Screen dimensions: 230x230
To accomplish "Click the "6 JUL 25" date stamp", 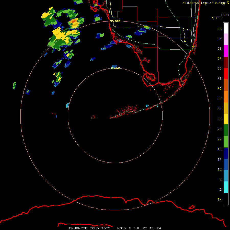I will (x=138, y=228).
